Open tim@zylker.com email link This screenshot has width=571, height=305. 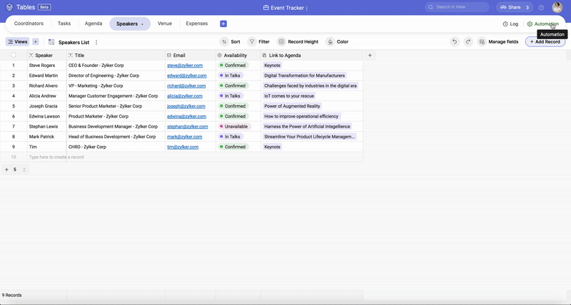click(x=183, y=147)
